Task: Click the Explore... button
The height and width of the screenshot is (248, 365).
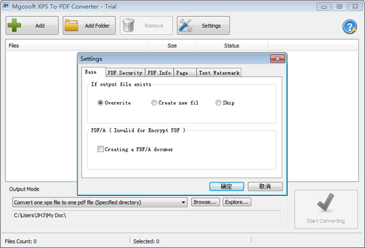Action: [237, 202]
